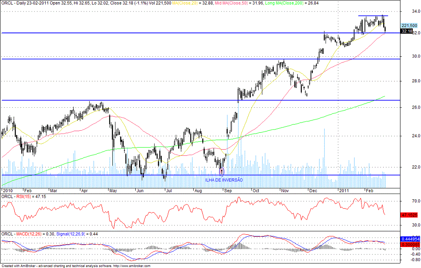
Task: Click the Nov label on the date axis
Action: click(x=285, y=191)
